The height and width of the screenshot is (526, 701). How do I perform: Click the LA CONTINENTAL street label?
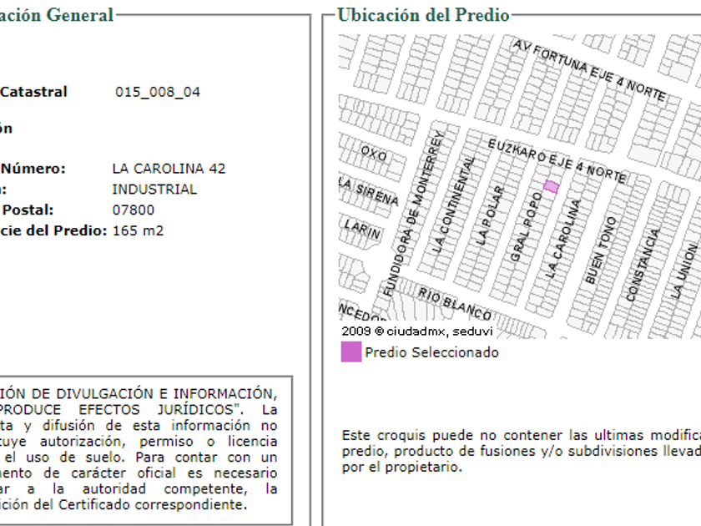click(454, 205)
